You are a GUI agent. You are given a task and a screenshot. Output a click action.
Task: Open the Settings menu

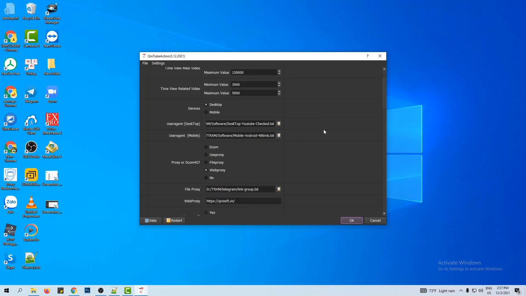[x=158, y=63]
